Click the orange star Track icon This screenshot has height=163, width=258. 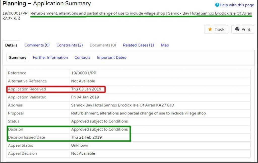click(210, 29)
